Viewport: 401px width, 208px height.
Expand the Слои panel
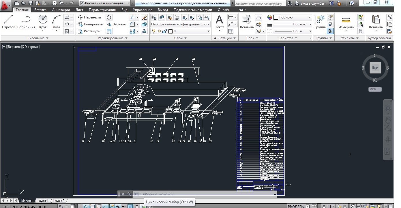click(180, 38)
